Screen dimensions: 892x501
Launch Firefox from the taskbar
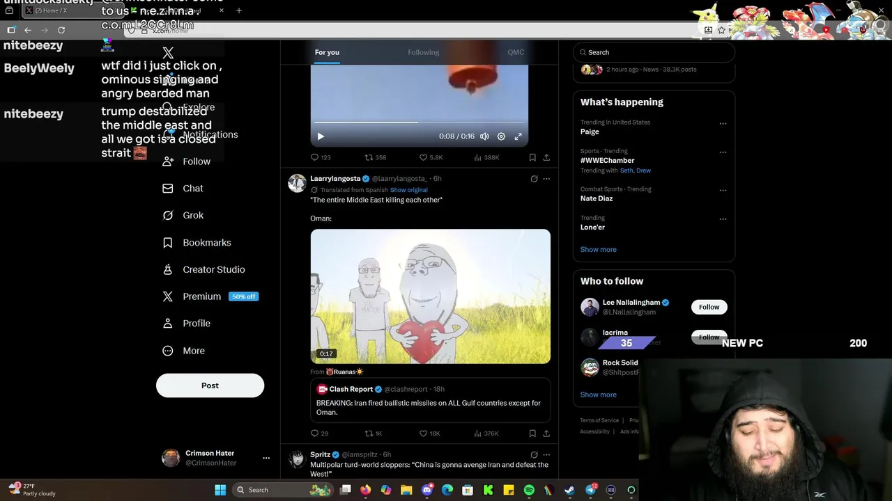tap(366, 490)
